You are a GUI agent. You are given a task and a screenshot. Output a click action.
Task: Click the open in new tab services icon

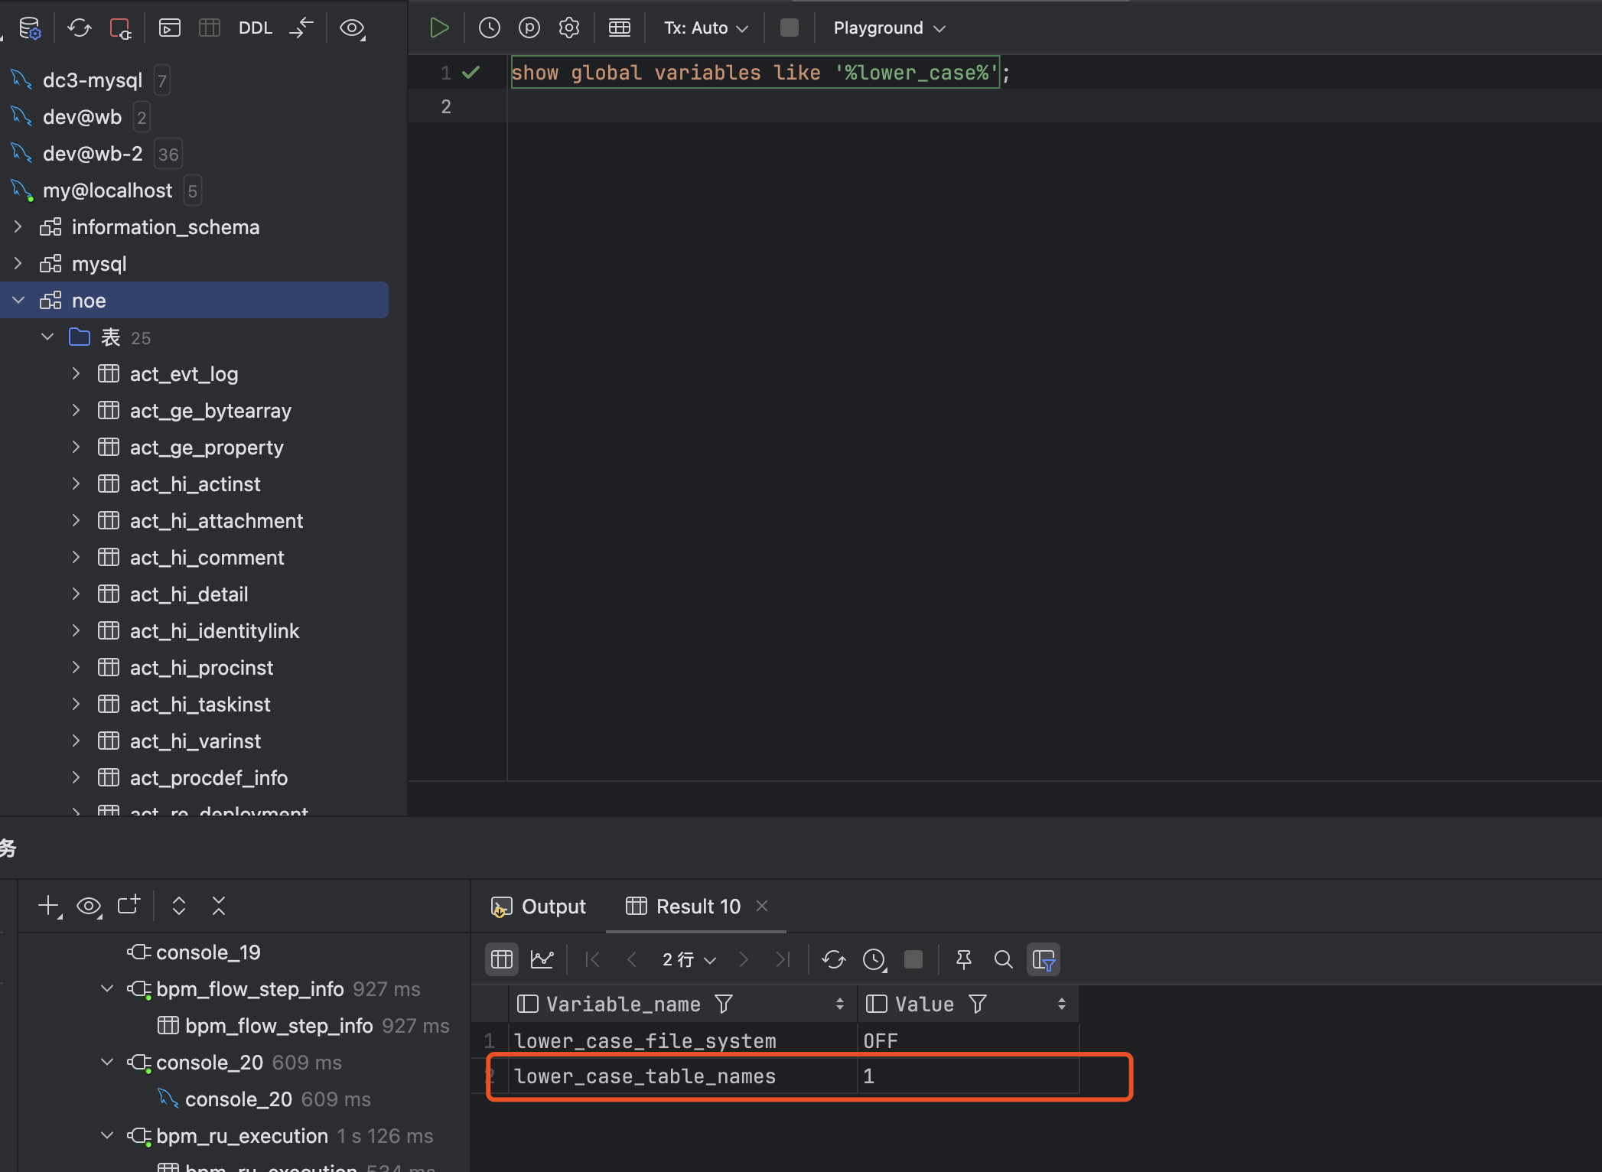click(x=129, y=905)
